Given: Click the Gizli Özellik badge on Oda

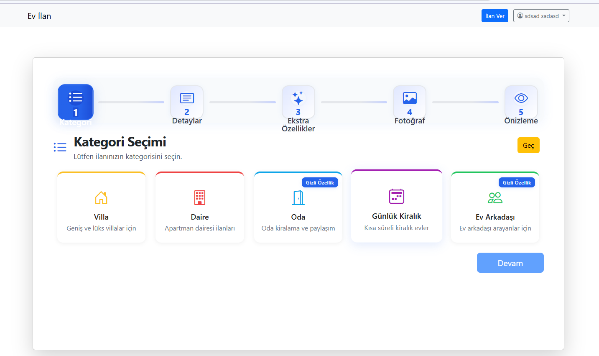Looking at the screenshot, I should pos(320,182).
